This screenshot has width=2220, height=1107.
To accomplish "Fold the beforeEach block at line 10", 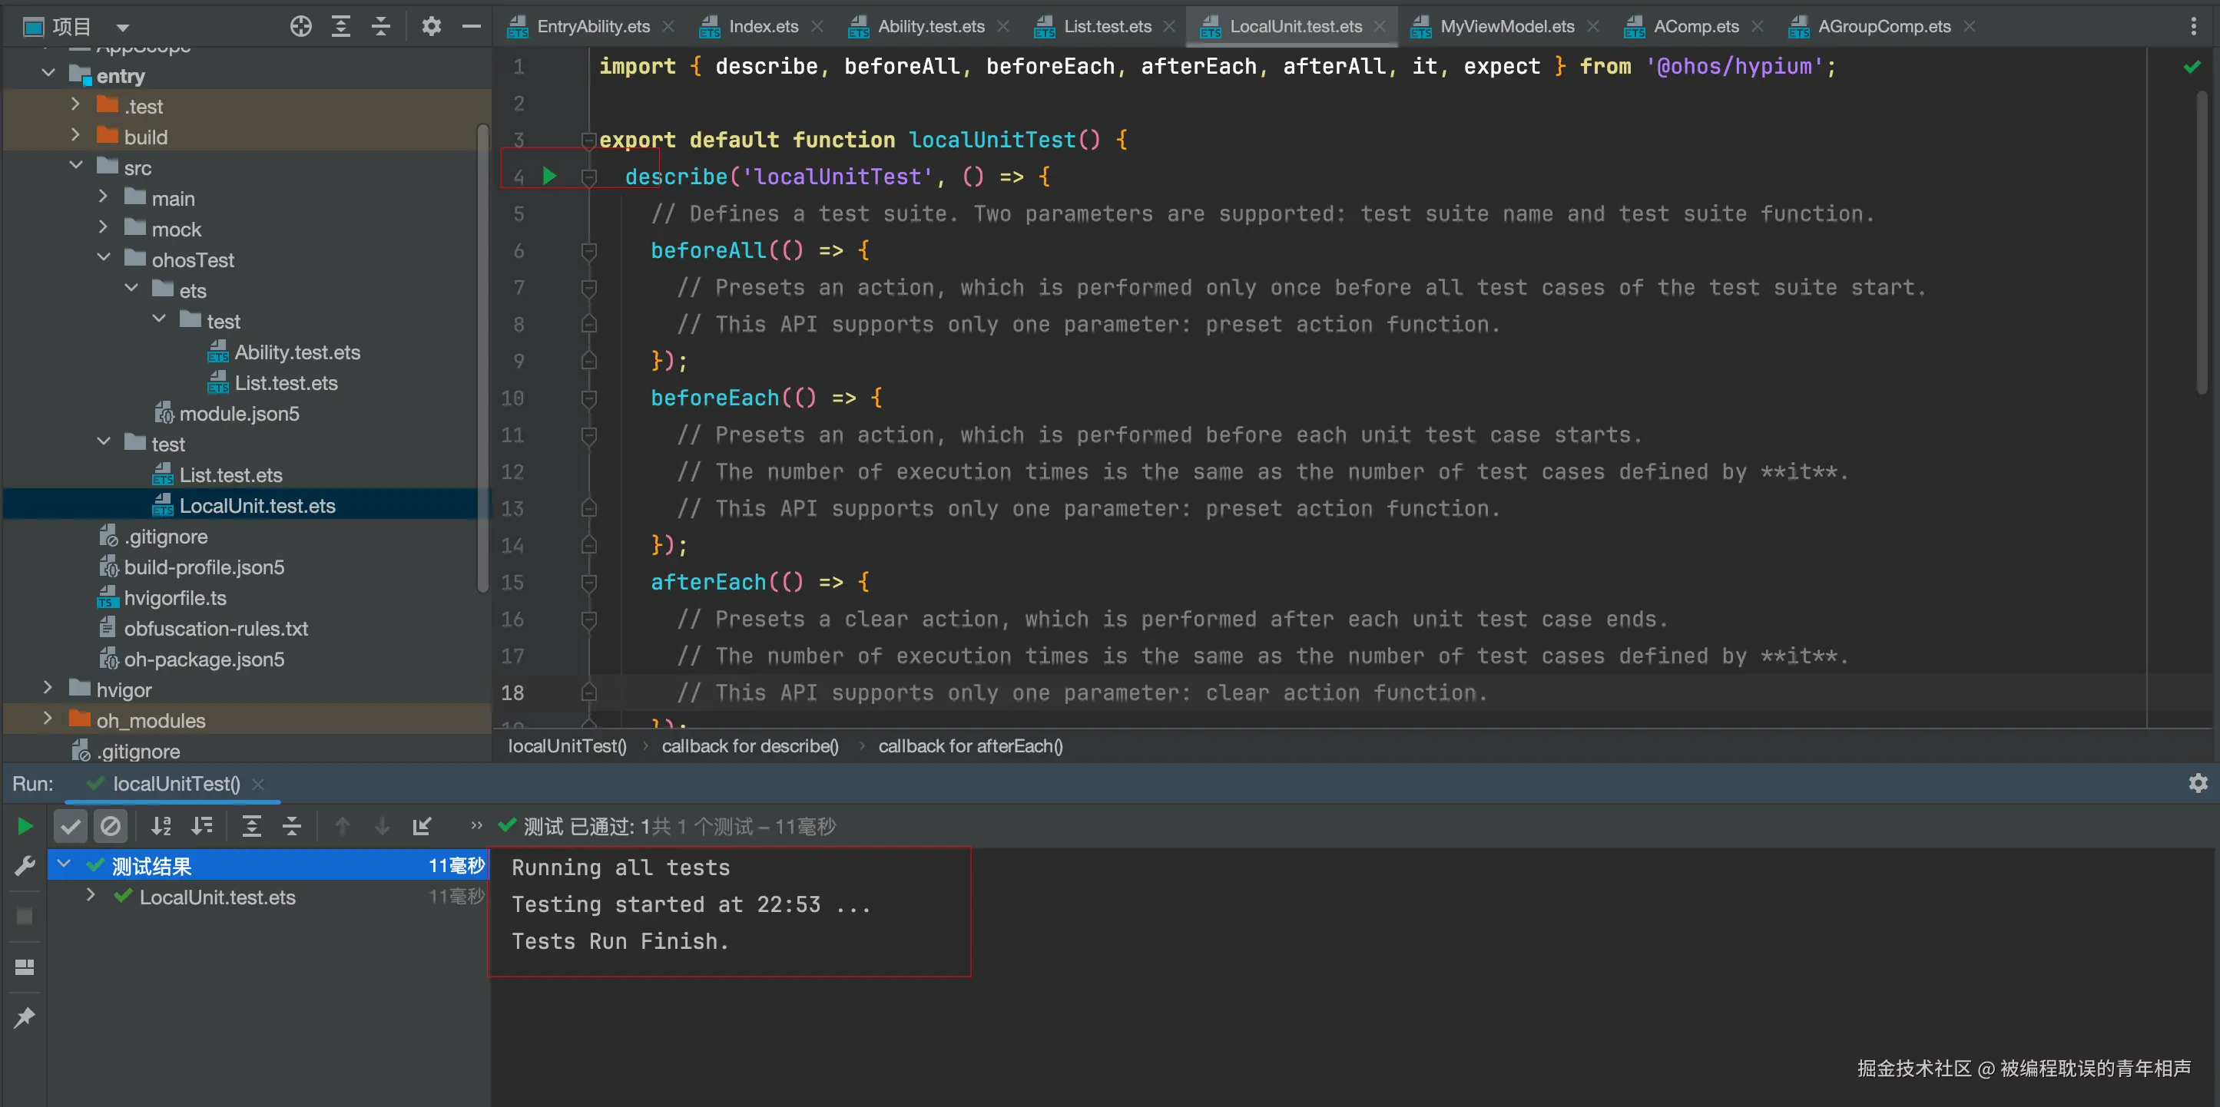I will point(589,398).
